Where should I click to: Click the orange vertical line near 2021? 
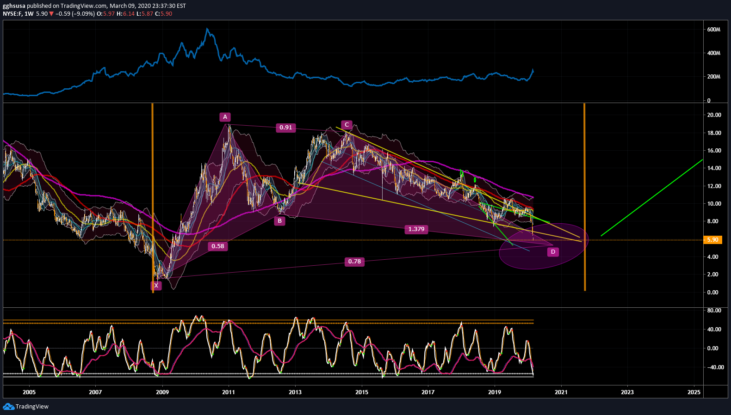click(x=585, y=197)
